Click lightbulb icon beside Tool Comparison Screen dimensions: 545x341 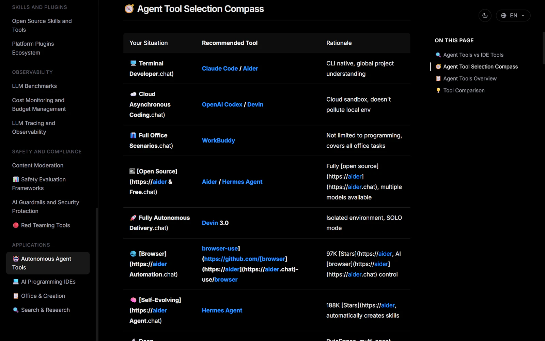click(438, 90)
